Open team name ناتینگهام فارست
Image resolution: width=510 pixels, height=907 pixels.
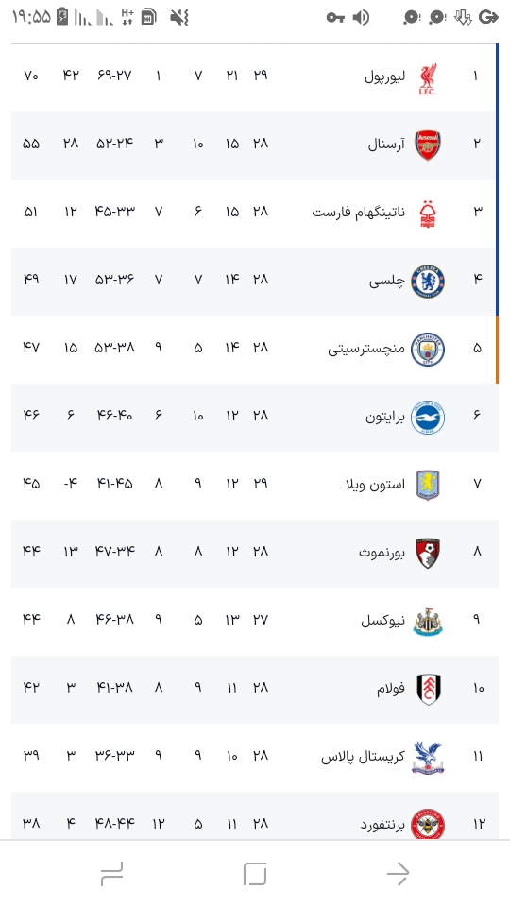[359, 213]
